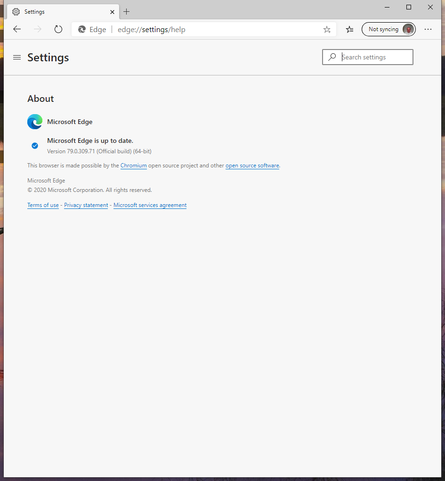Open the Chromium link

click(x=134, y=166)
